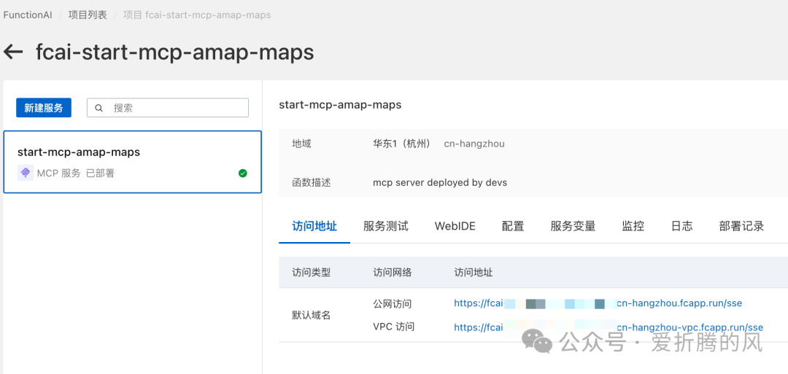Go to 项目列表 in breadcrumb
Viewport: 788px width, 374px height.
87,15
